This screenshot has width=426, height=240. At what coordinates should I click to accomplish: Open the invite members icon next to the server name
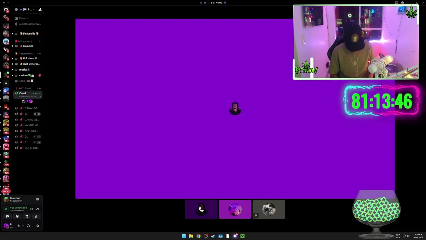click(x=40, y=10)
